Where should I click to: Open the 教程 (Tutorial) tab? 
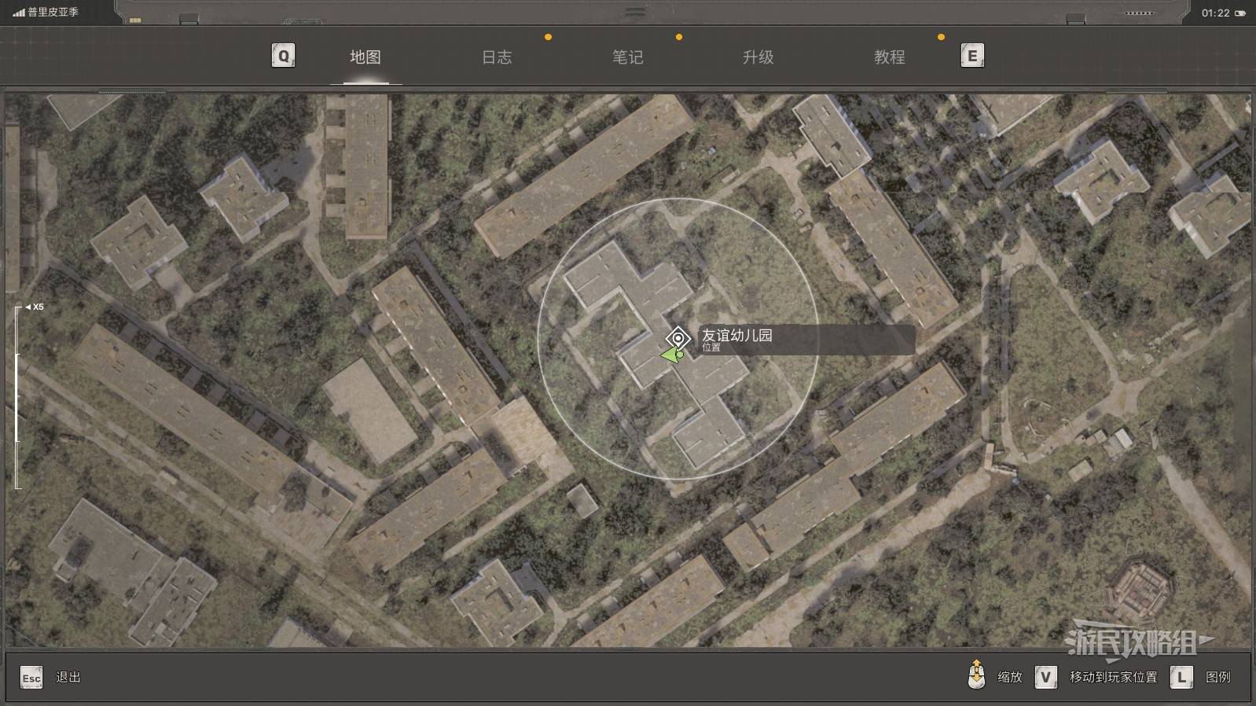click(x=890, y=57)
